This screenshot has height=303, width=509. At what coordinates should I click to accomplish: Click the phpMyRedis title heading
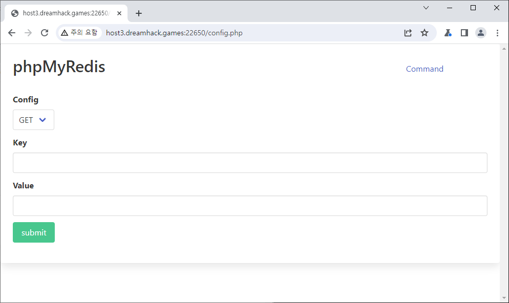point(59,67)
